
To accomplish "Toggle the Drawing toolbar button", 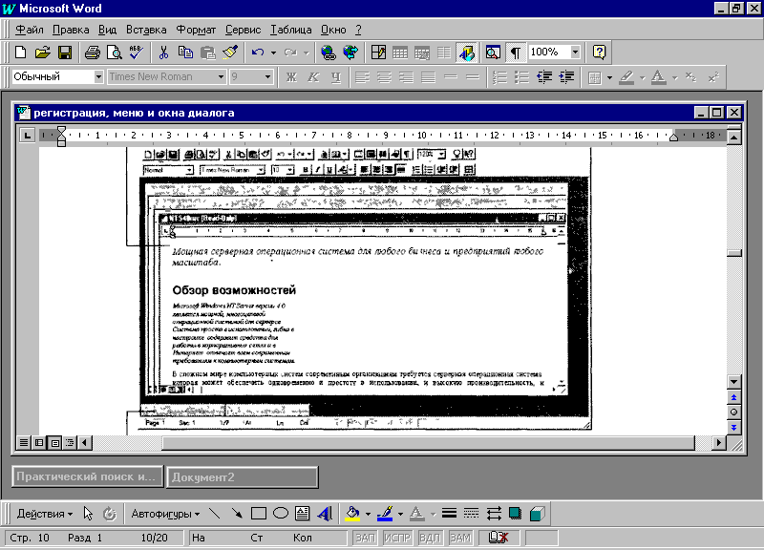I will tap(466, 53).
